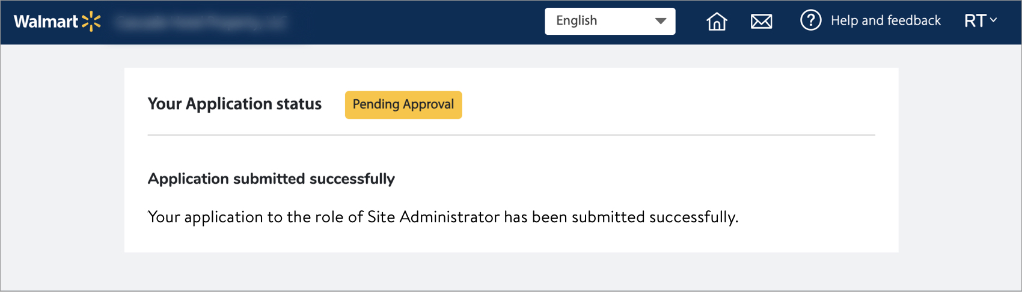Click the Walmart wordmark text
The height and width of the screenshot is (292, 1022).
46,22
